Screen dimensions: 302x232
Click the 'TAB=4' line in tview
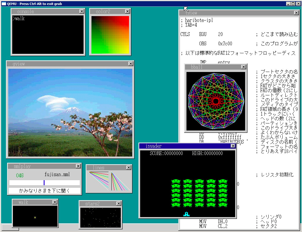pyautogui.click(x=189, y=25)
